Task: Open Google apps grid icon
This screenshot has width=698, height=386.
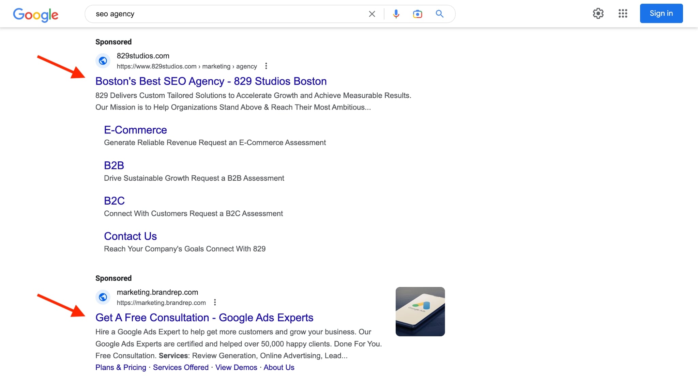Action: 623,14
